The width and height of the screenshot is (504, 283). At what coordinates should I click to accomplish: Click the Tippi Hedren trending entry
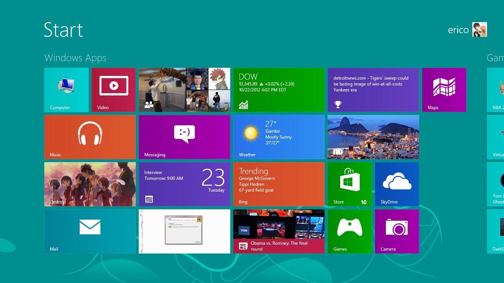[252, 184]
